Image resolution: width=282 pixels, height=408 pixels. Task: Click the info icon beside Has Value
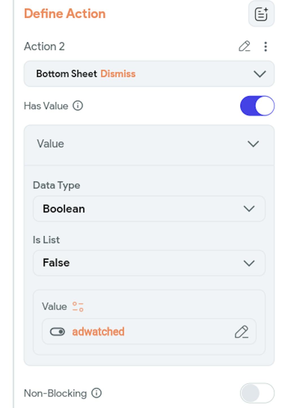[x=78, y=106]
